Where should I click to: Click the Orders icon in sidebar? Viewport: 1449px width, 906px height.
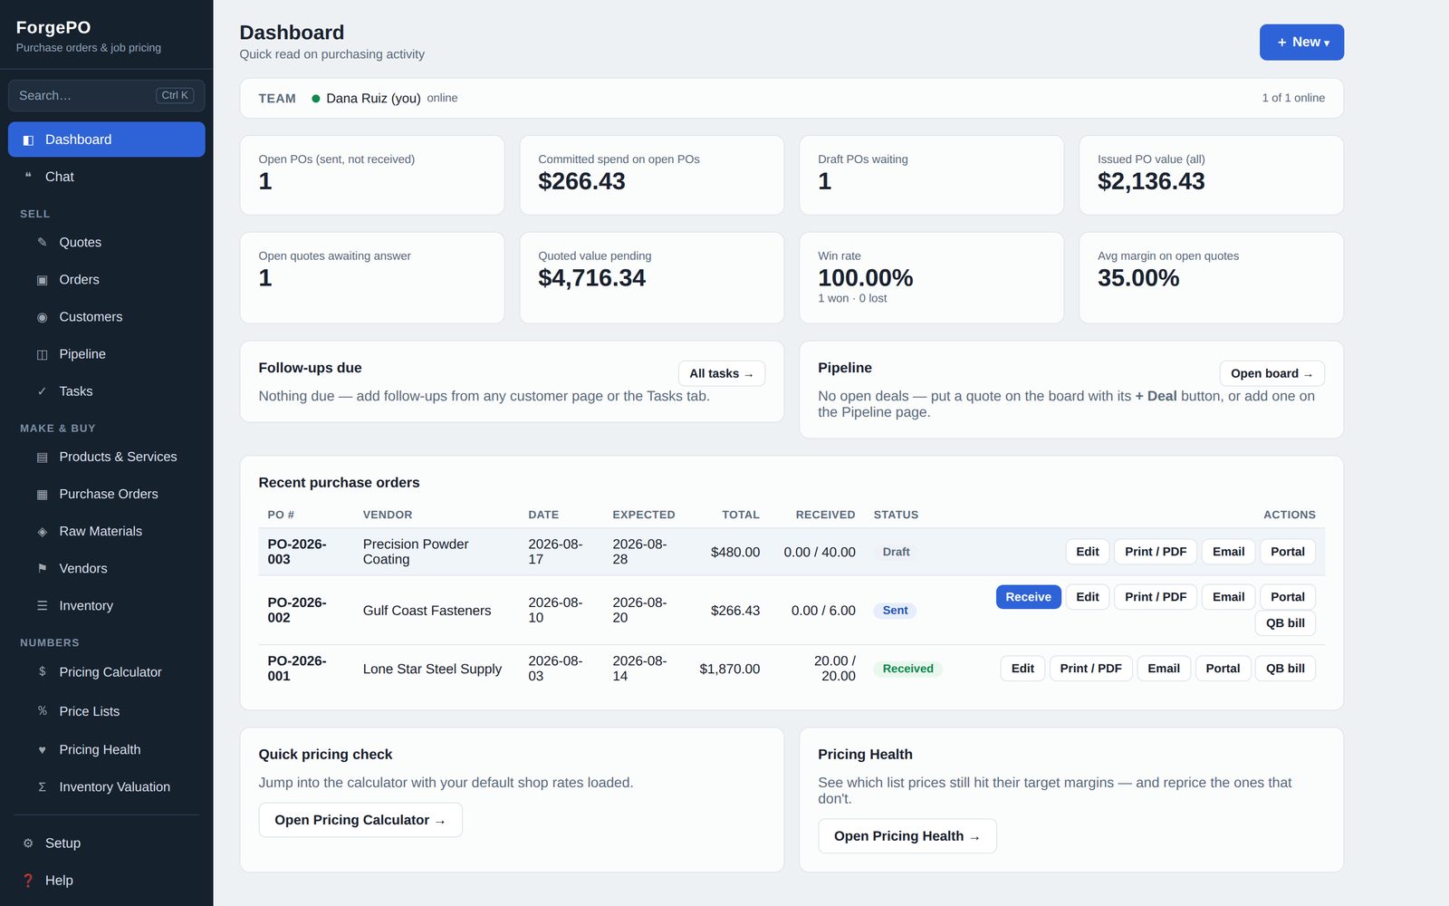click(42, 280)
